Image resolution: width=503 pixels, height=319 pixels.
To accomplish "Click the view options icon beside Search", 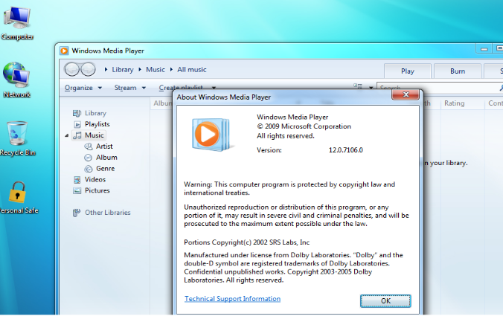I will pyautogui.click(x=358, y=86).
